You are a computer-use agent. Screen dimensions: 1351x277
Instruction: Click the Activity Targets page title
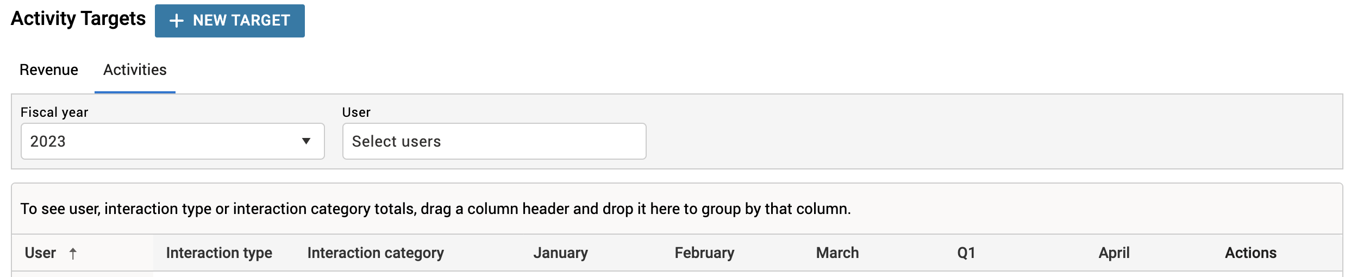coord(78,19)
